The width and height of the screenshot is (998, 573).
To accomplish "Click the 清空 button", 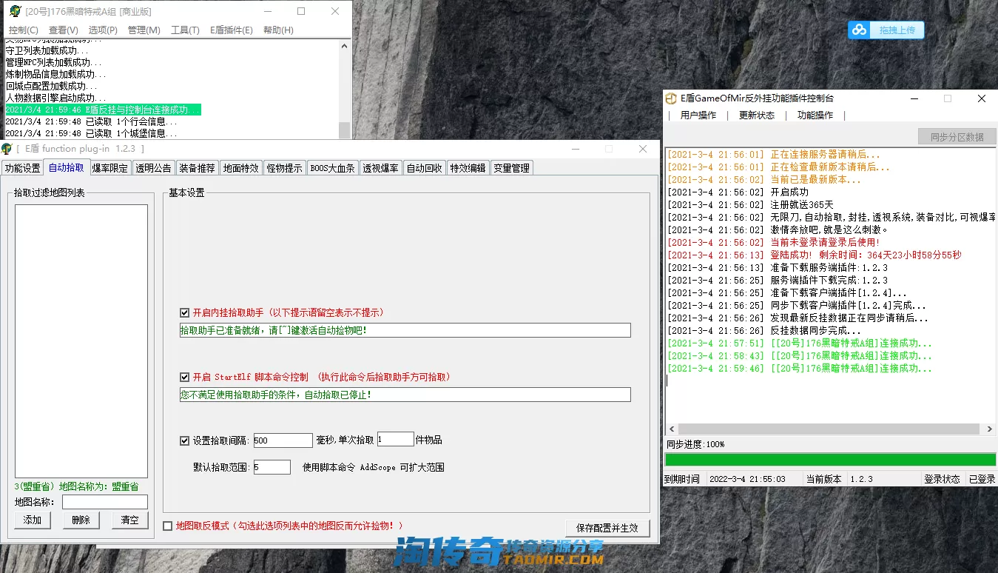I will point(129,520).
